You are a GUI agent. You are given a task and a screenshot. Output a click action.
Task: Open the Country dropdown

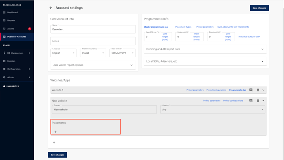click(x=213, y=109)
